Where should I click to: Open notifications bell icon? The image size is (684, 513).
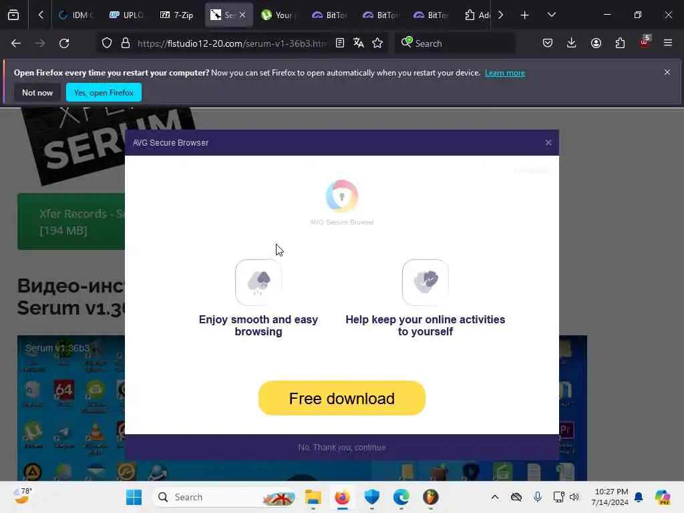click(x=639, y=497)
